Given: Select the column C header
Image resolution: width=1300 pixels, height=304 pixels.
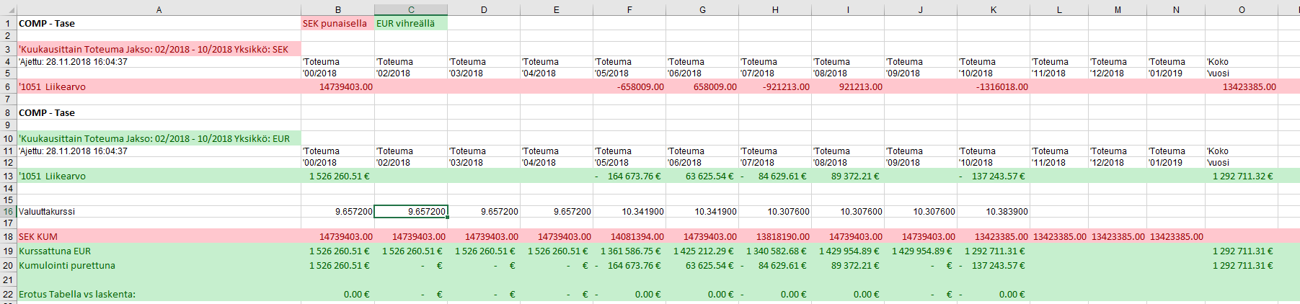Looking at the screenshot, I should pos(411,9).
